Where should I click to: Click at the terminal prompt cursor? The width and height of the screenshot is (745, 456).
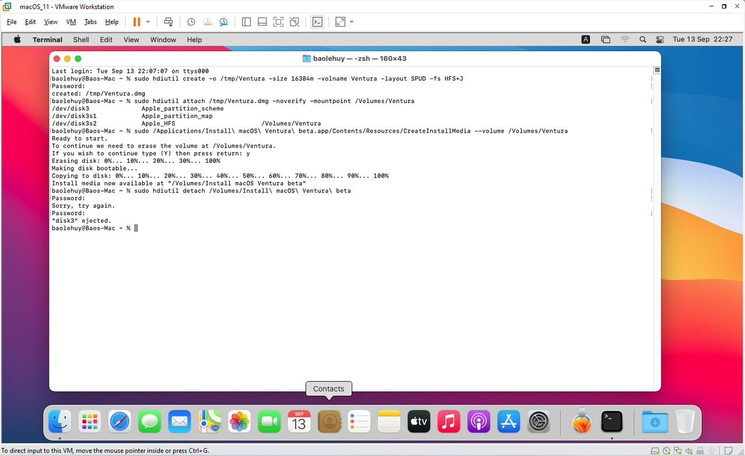(x=136, y=229)
